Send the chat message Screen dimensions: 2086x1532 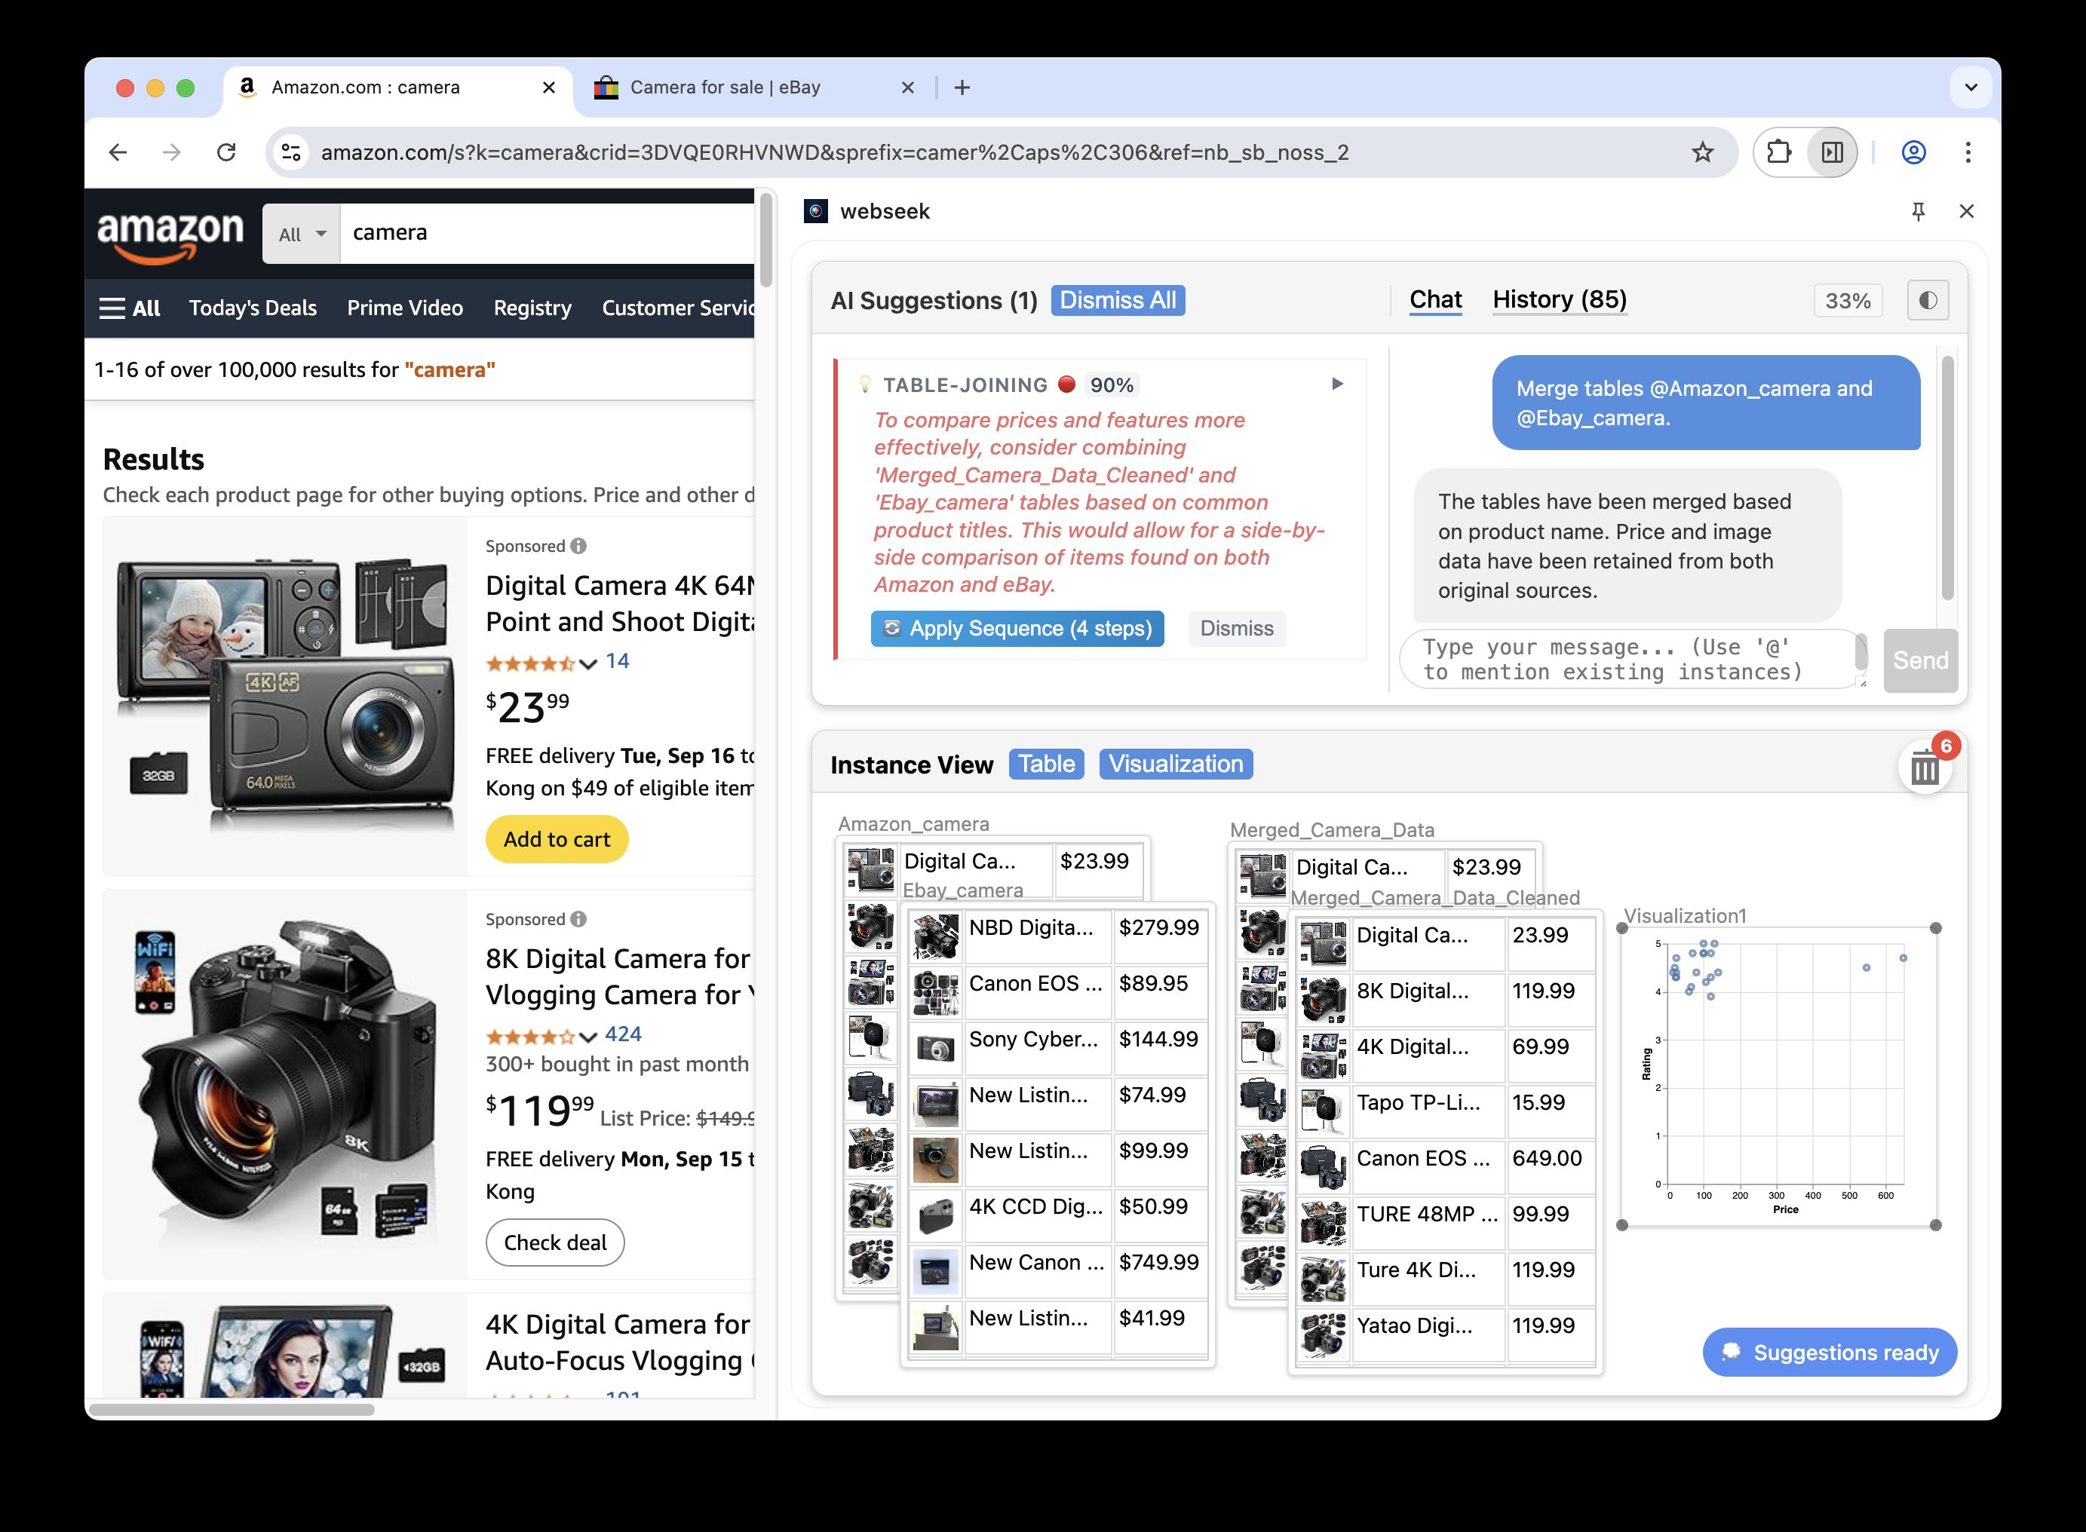pos(1920,660)
